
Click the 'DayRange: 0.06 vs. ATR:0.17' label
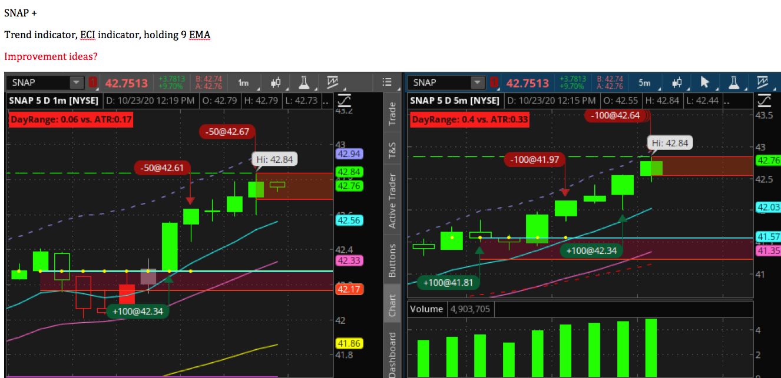(x=71, y=121)
